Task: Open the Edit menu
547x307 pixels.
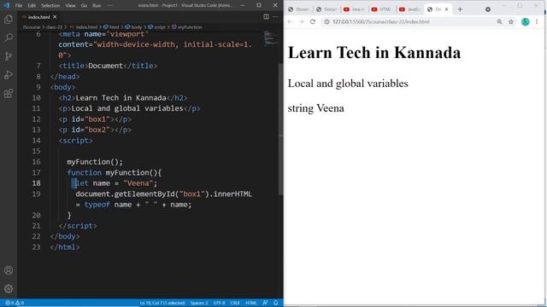Action: (32, 6)
